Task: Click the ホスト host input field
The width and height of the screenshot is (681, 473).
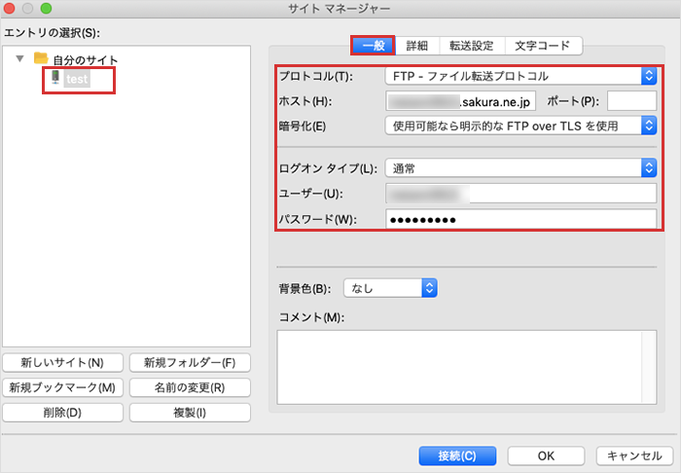Action: [x=460, y=100]
